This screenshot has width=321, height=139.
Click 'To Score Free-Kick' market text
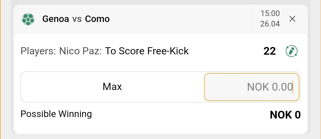tap(147, 51)
